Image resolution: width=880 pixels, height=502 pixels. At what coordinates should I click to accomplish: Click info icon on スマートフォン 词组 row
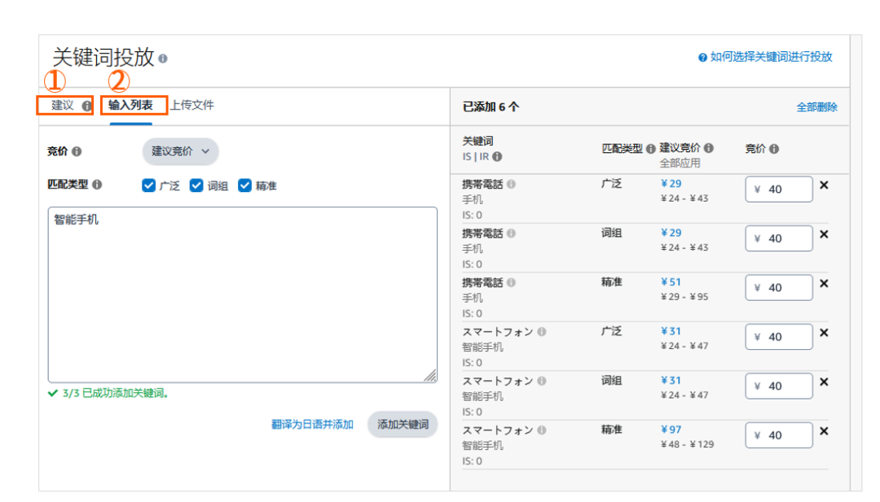coord(542,381)
